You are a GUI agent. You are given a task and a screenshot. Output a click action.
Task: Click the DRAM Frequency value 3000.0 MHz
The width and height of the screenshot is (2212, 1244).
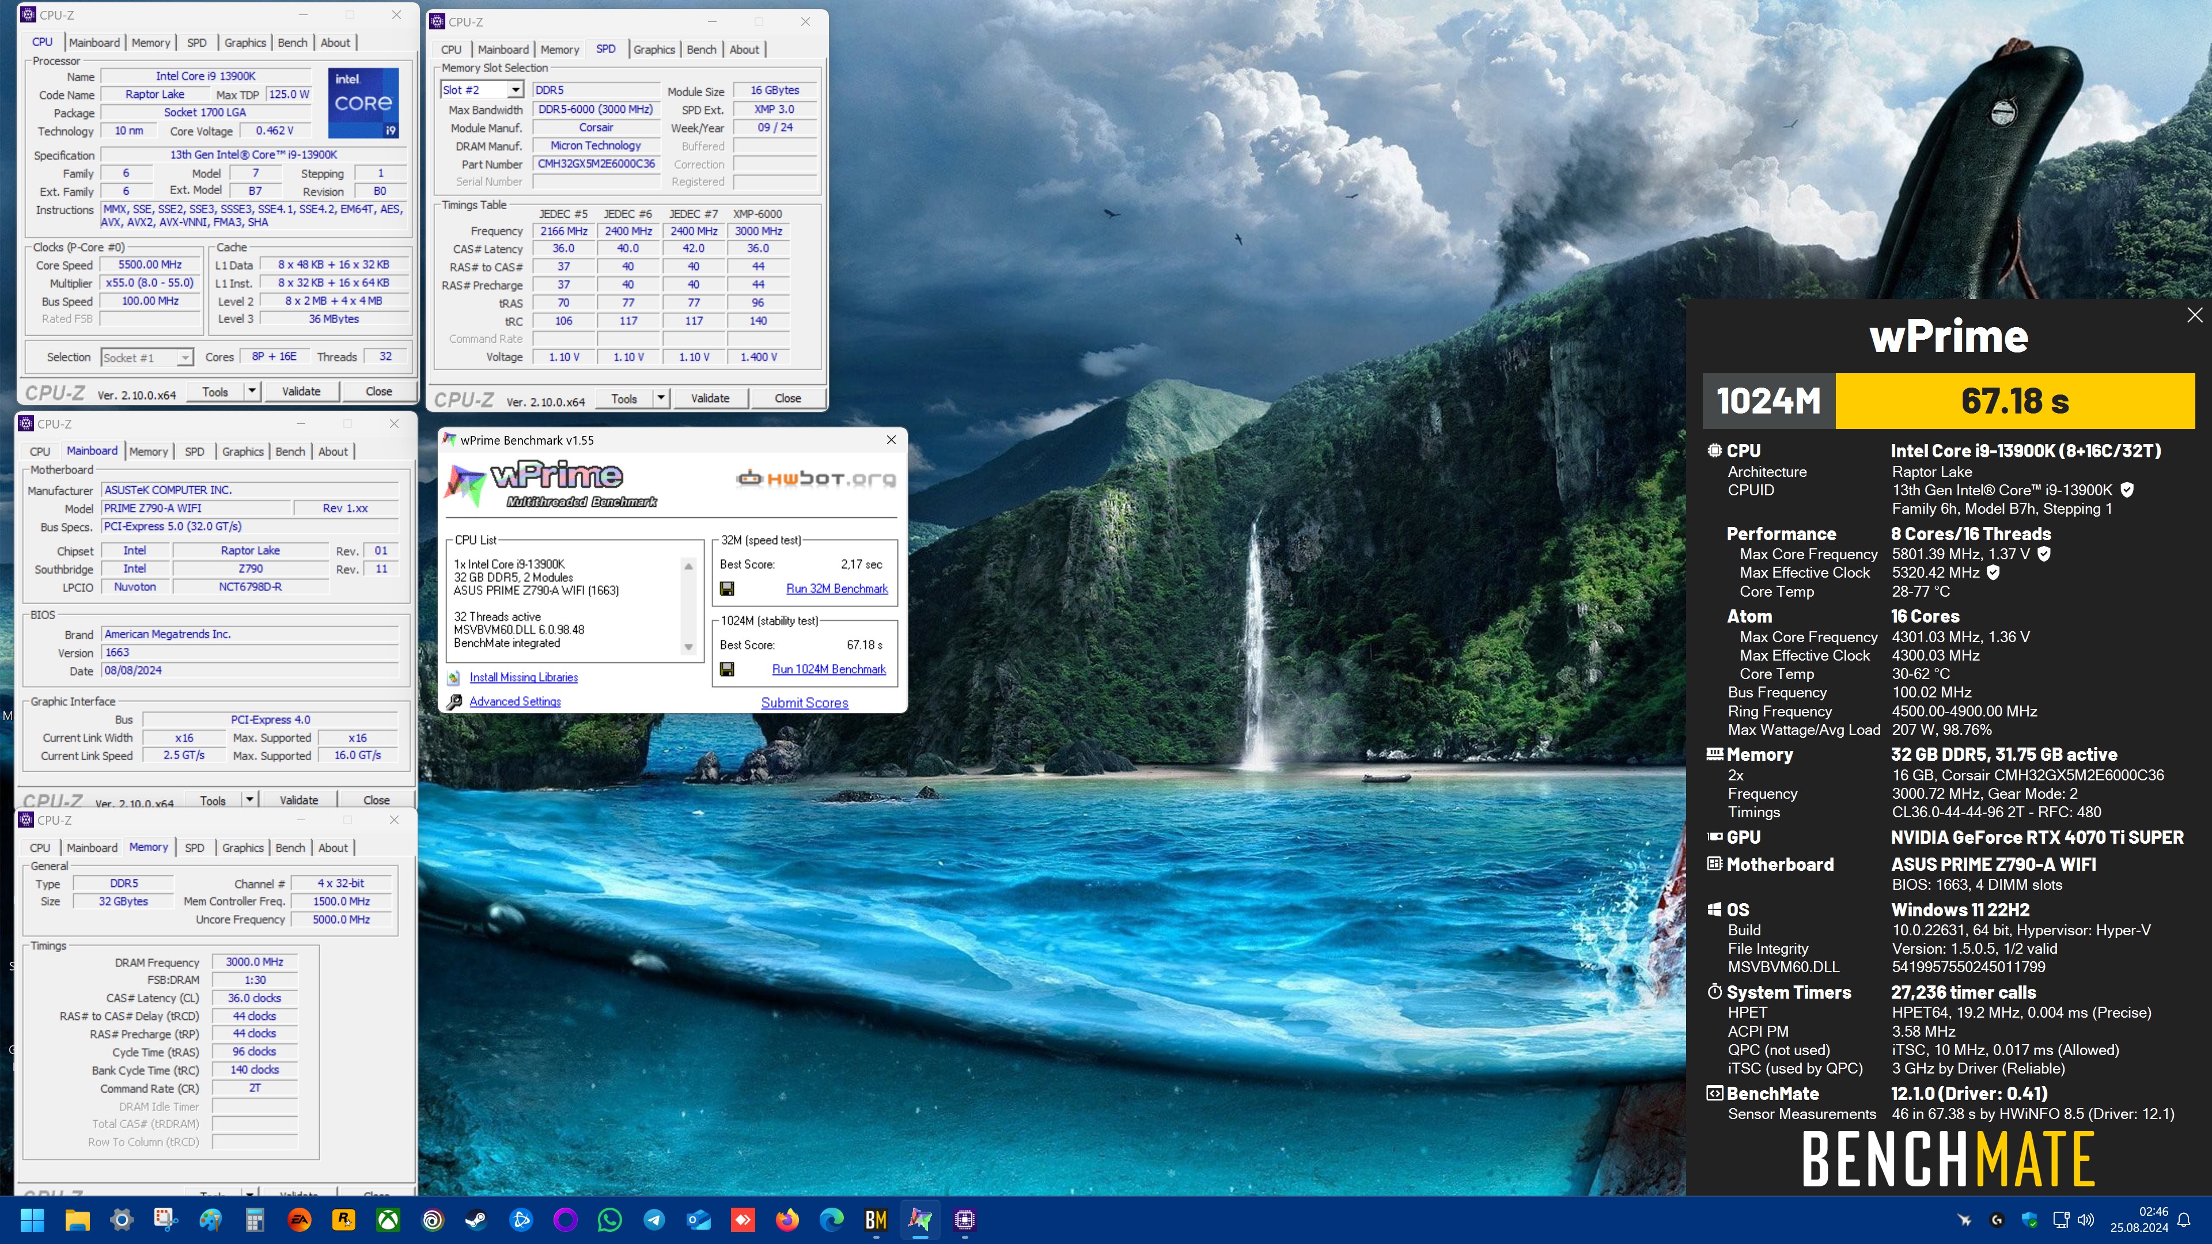tap(254, 962)
